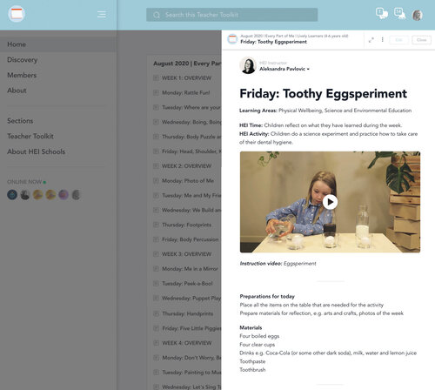This screenshot has width=435, height=390.
Task: Click the HEI Schools logo icon
Action: 17,14
